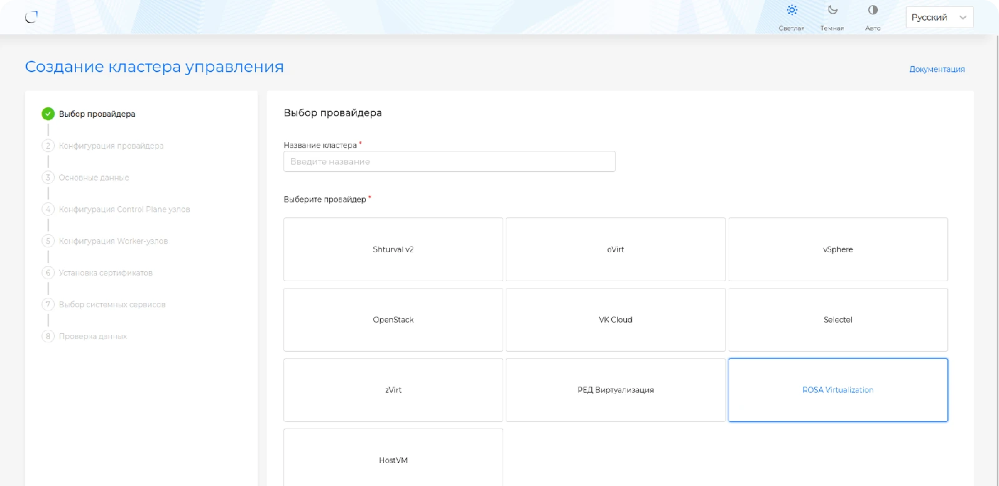Choose the РЕД Виртуализация provider card

coord(616,390)
